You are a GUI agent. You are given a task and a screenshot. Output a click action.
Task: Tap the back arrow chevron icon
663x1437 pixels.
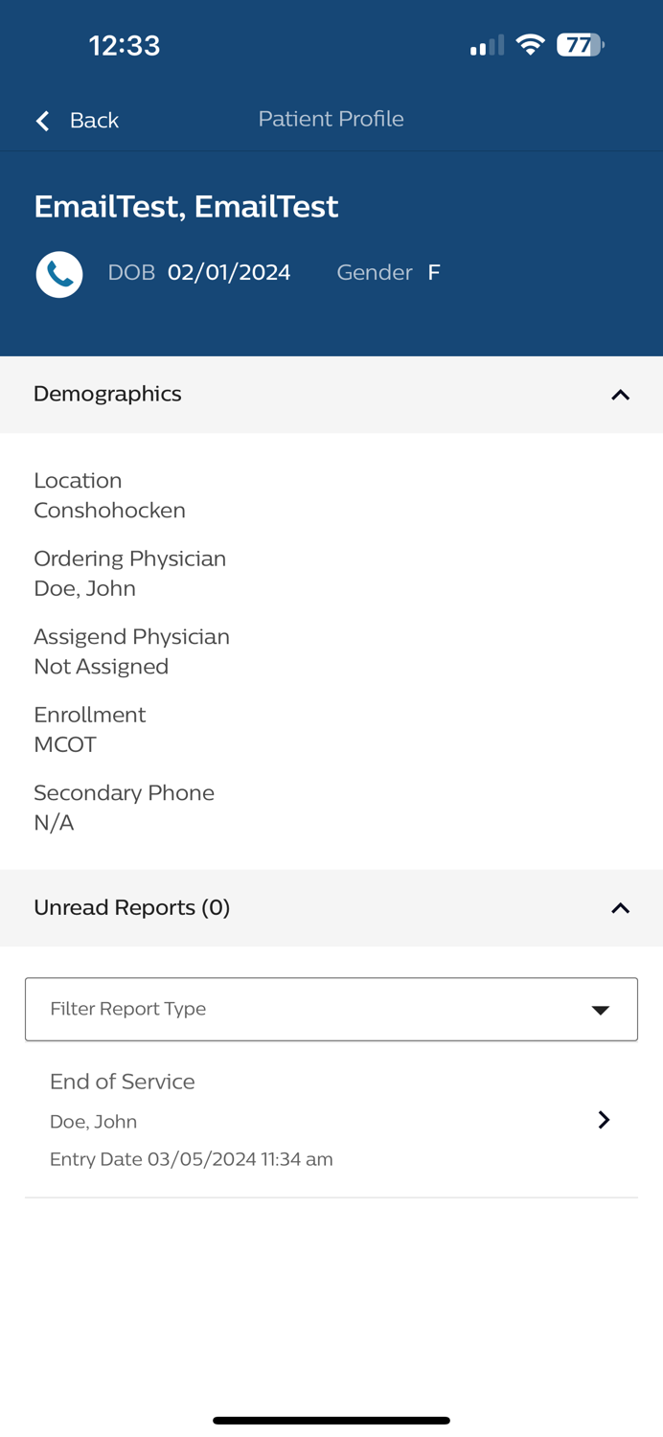point(40,120)
